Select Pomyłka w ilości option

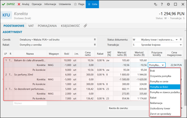[x=165, y=87]
